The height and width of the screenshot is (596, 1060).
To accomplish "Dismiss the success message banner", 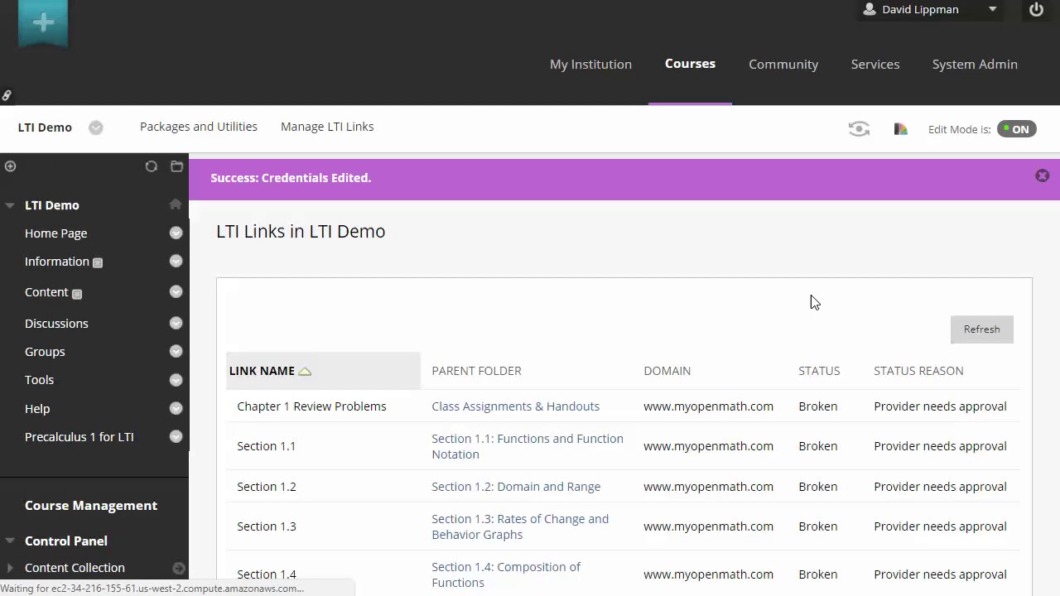I will click(1042, 175).
